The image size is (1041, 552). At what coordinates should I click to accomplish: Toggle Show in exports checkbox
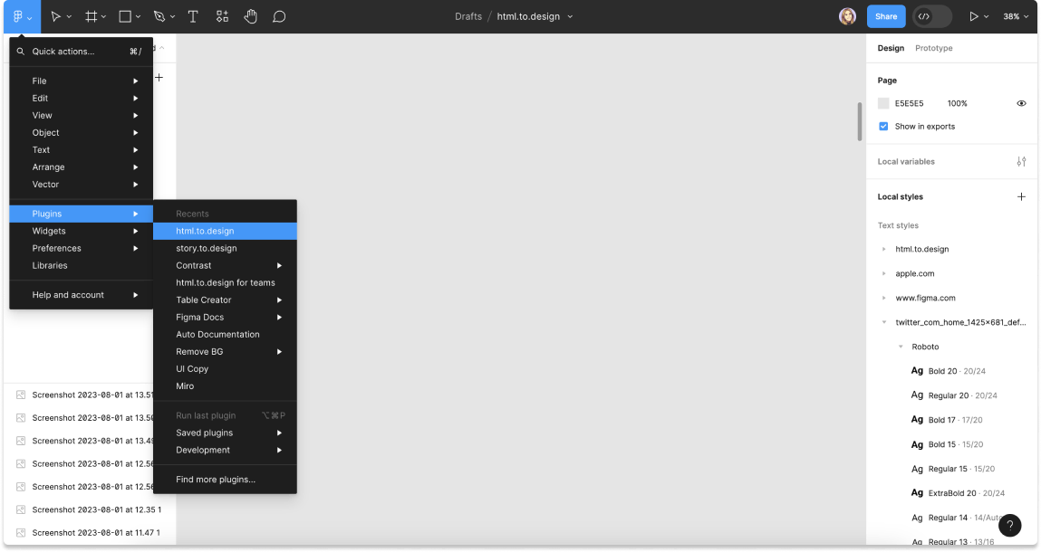tap(883, 126)
